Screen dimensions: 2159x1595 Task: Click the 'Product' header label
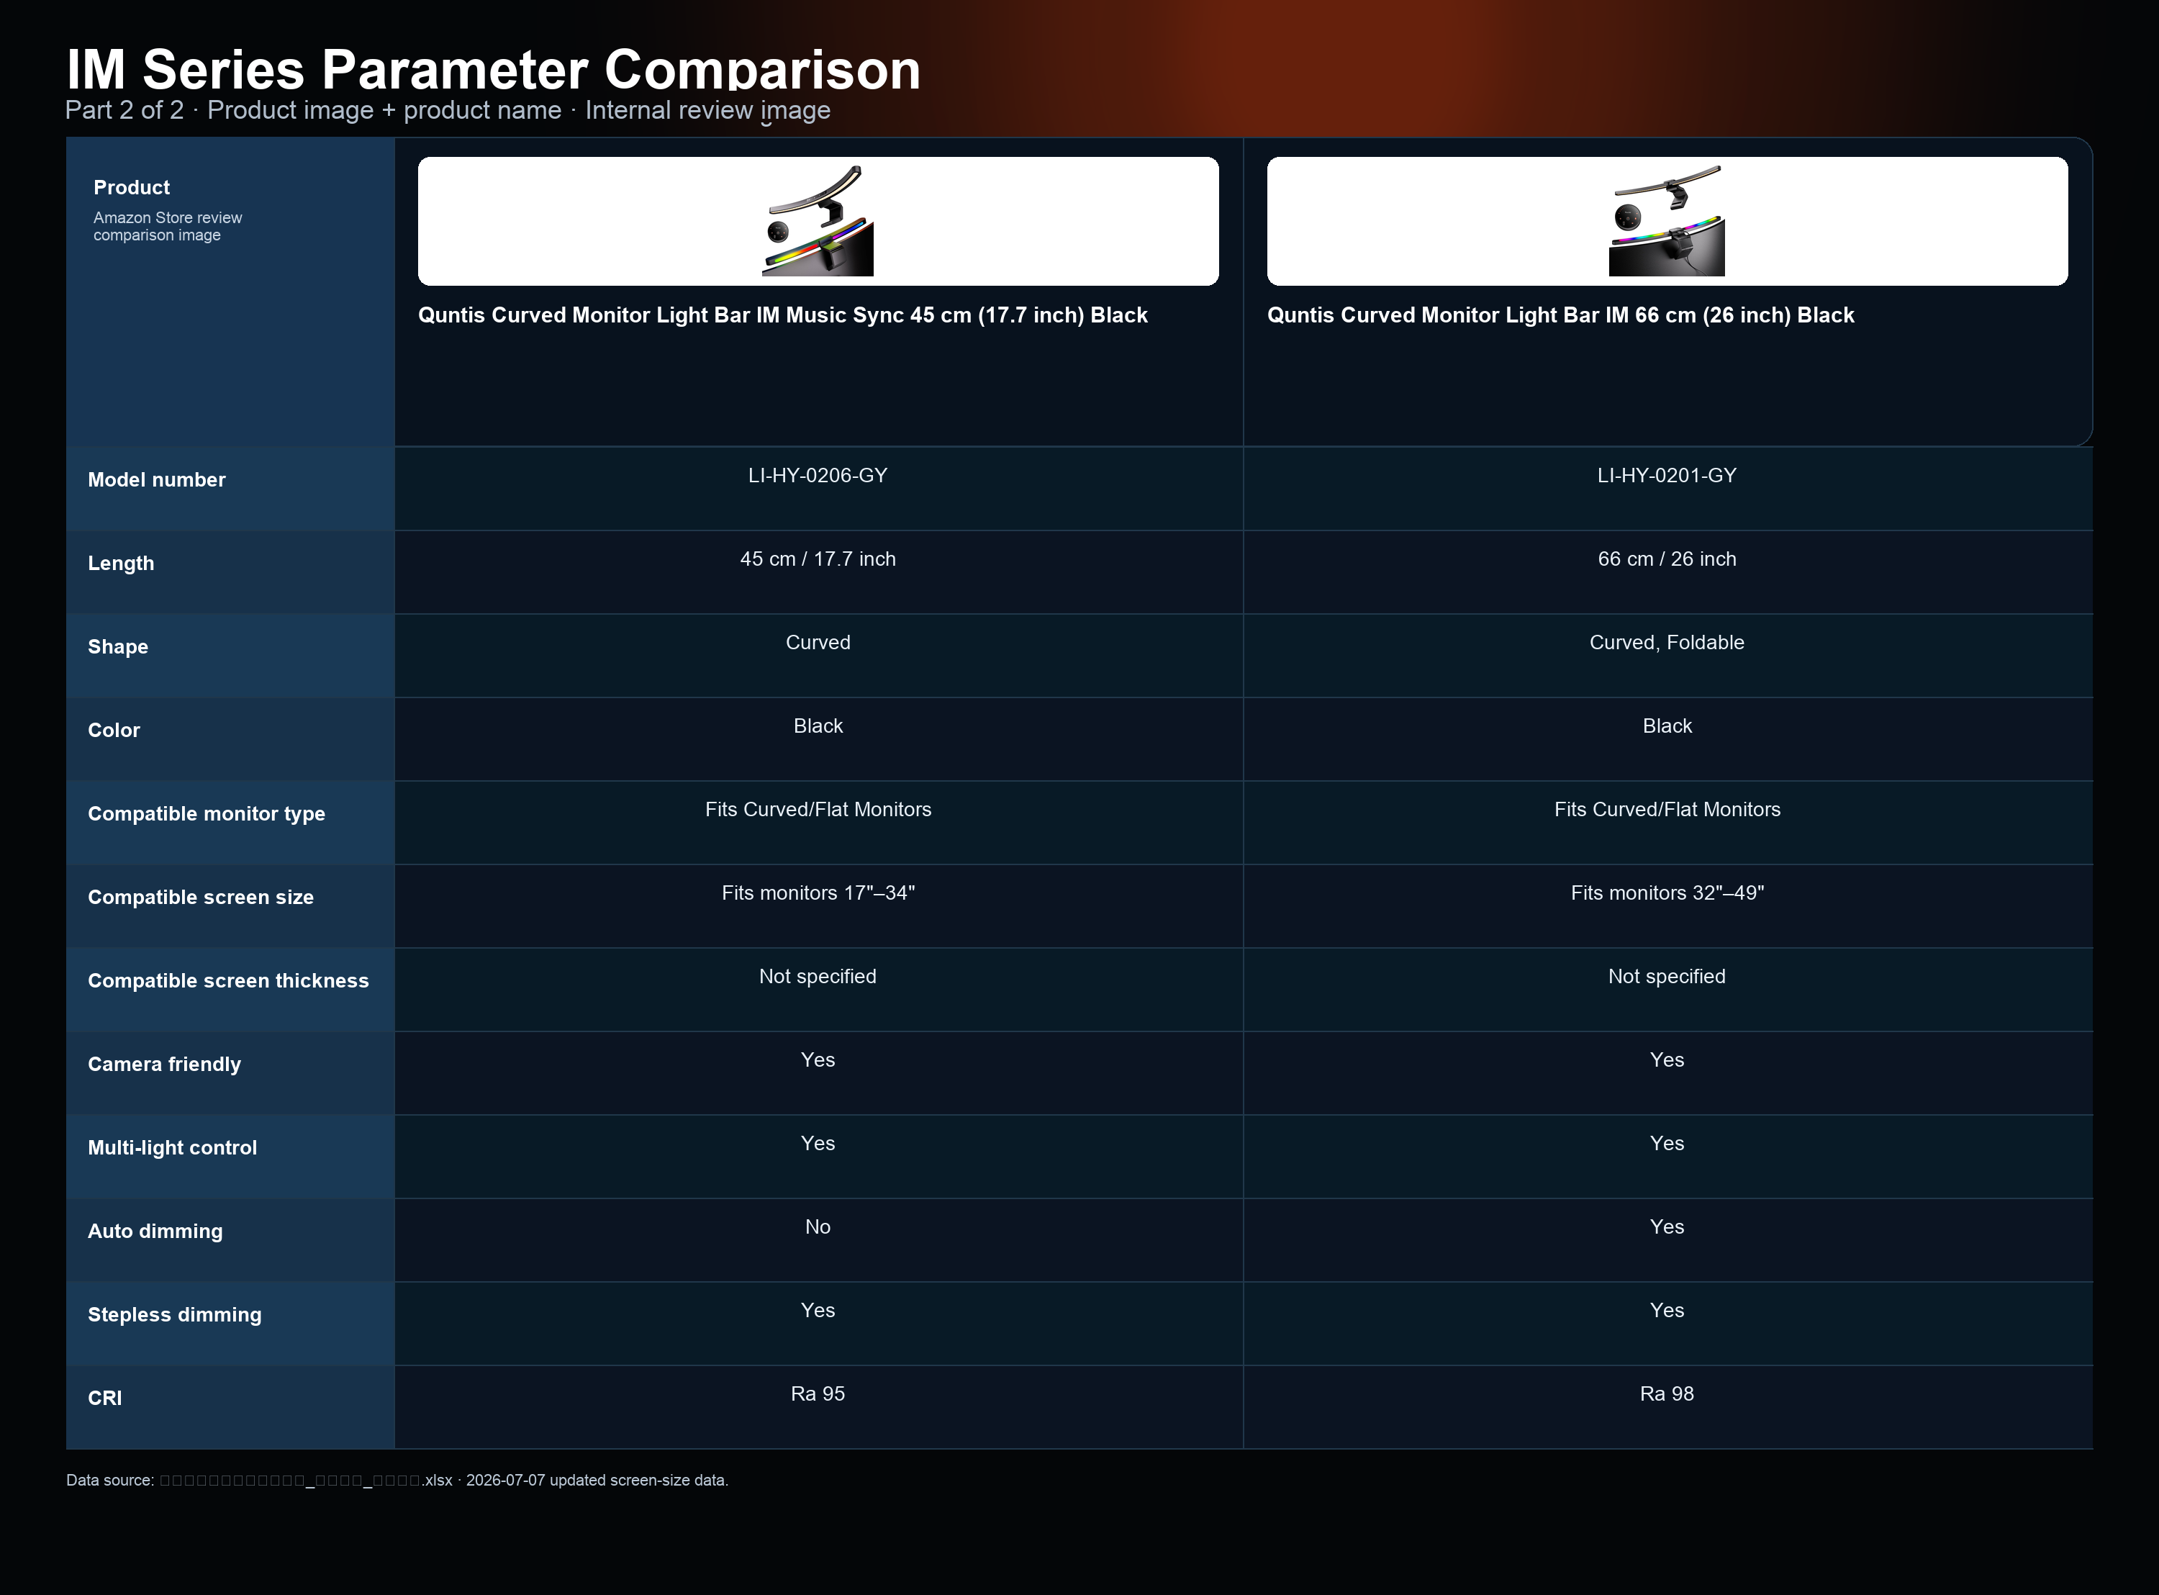point(131,187)
